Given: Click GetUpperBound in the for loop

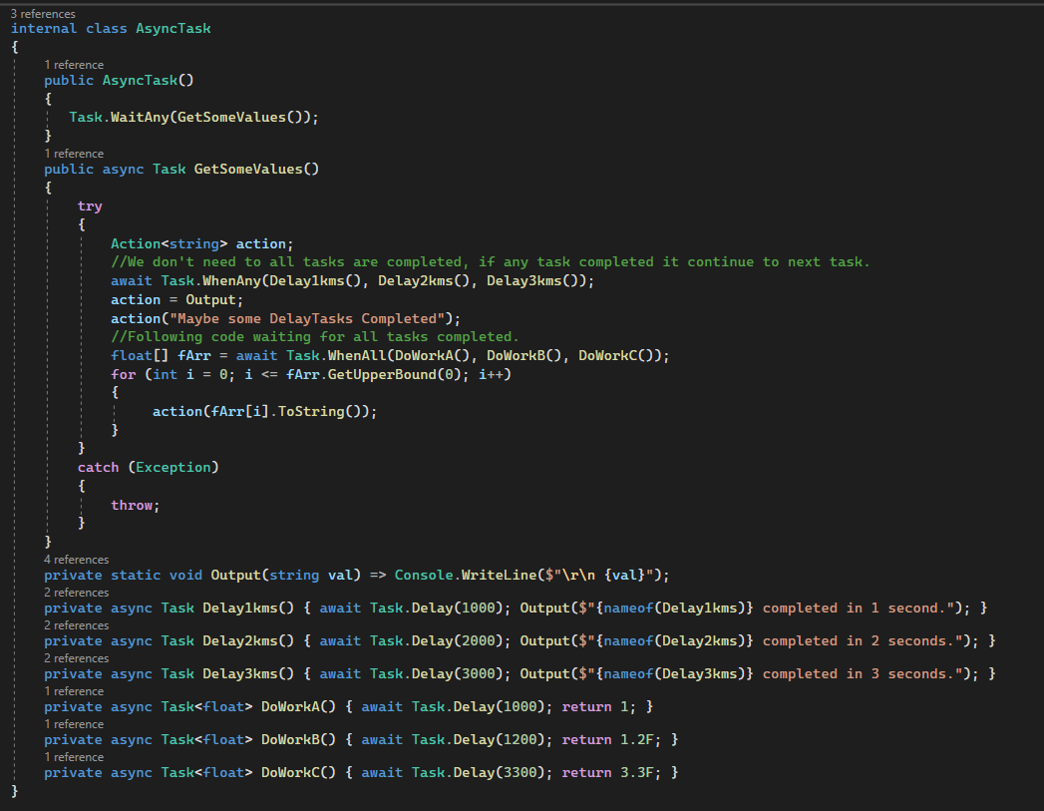Looking at the screenshot, I should (x=382, y=374).
